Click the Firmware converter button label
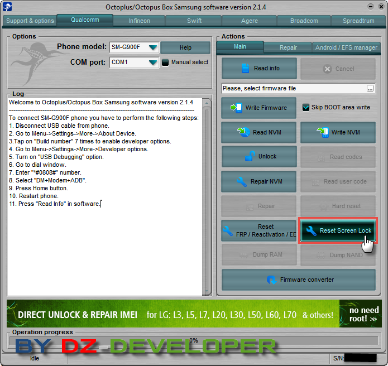This screenshot has width=388, height=366. point(307,280)
